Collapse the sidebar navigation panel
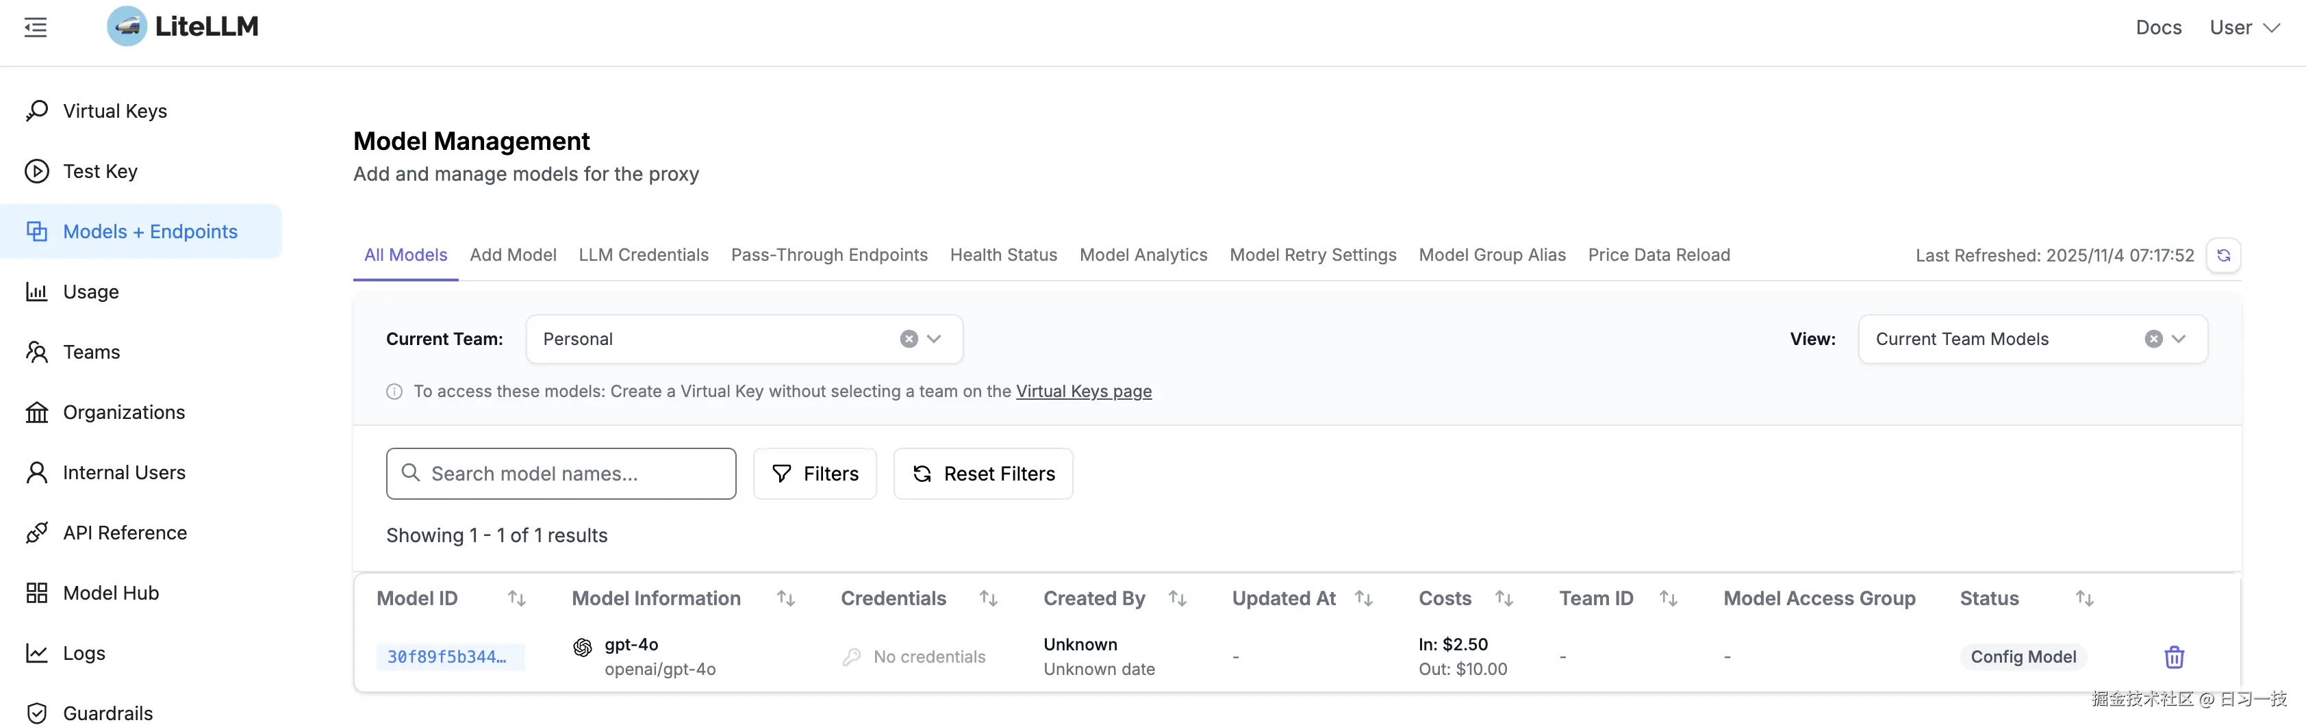Viewport: 2306px width, 727px height. [x=36, y=27]
